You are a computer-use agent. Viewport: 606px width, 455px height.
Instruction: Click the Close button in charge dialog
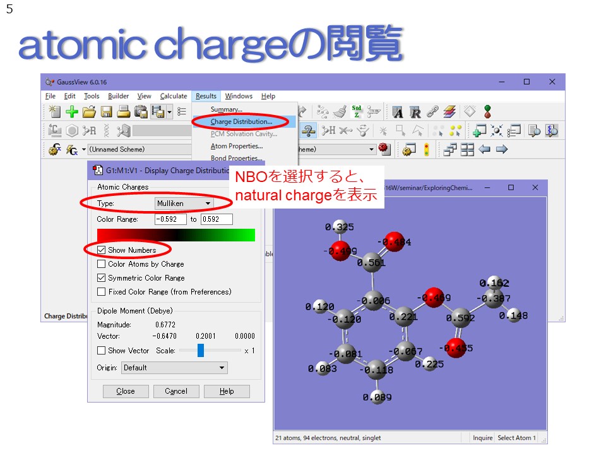coord(126,391)
